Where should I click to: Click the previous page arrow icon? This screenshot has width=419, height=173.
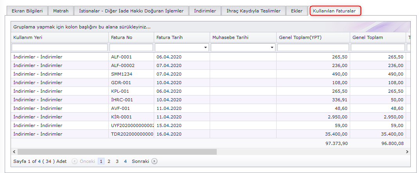coord(74,161)
